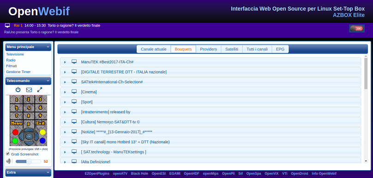The height and width of the screenshot is (178, 373).
Task: Tap remote key 2
Action: coord(29,99)
